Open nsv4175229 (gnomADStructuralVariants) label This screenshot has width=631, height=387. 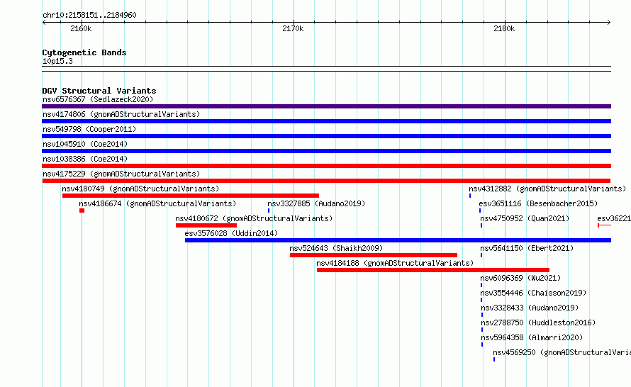click(121, 174)
